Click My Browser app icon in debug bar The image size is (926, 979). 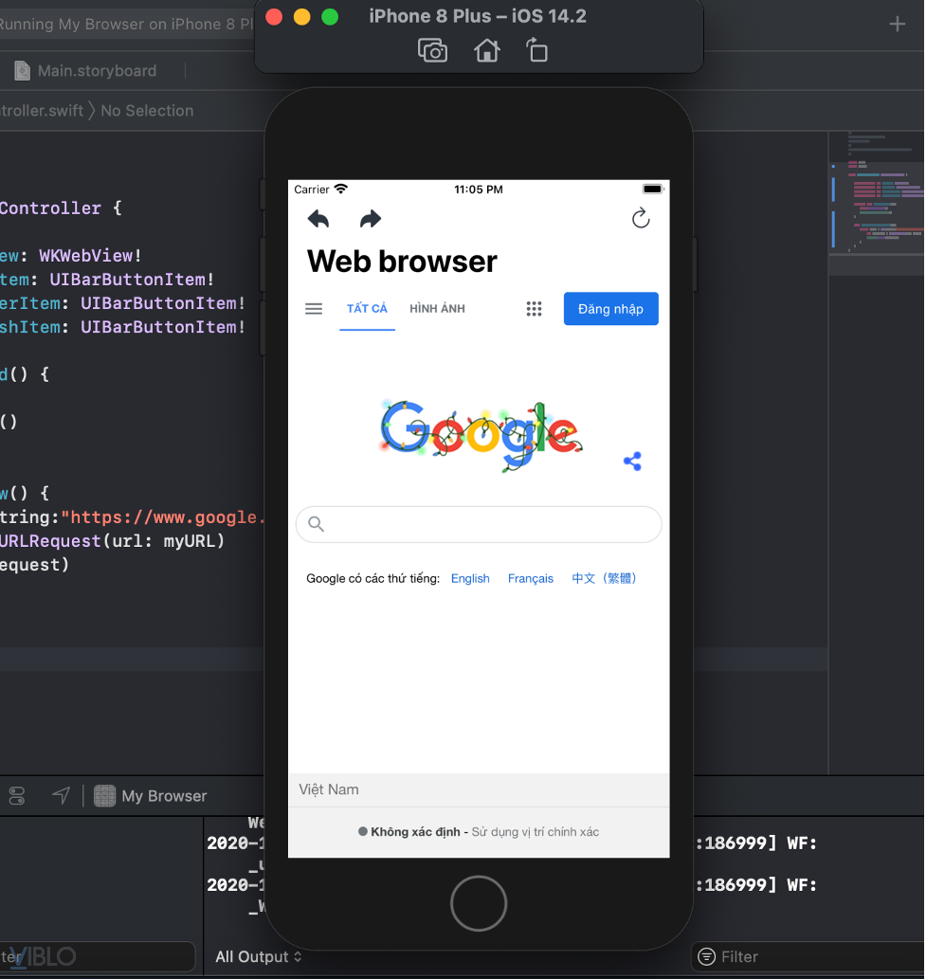(x=104, y=796)
